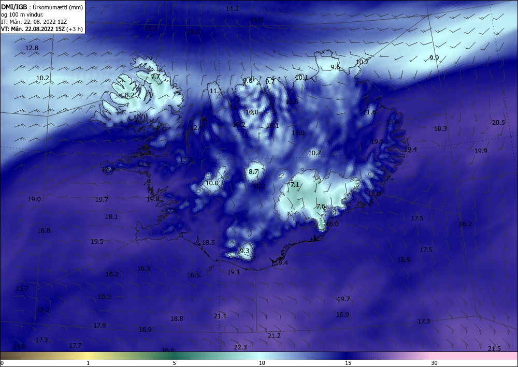Click the 9.7 value on the north coast
The width and height of the screenshot is (518, 367).
[270, 81]
